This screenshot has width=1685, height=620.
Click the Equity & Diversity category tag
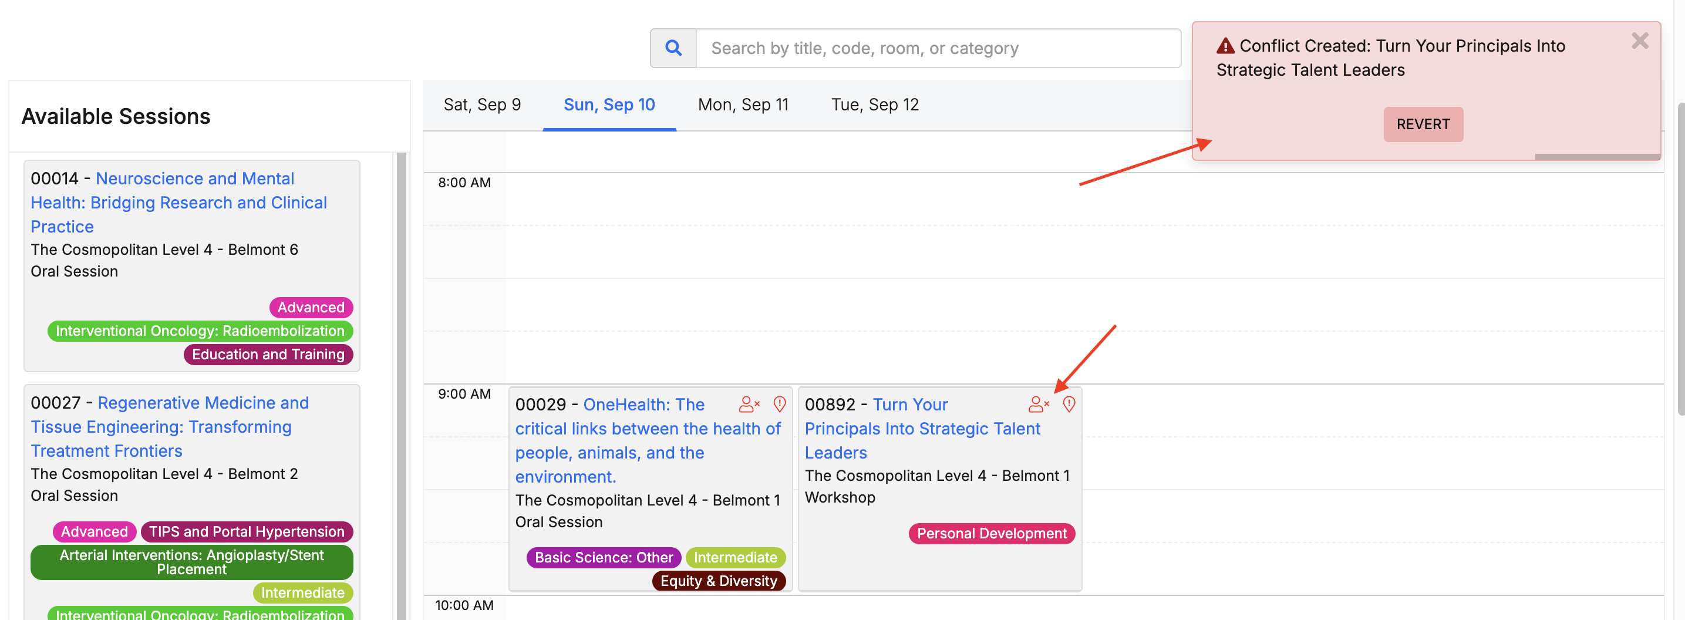pos(718,581)
